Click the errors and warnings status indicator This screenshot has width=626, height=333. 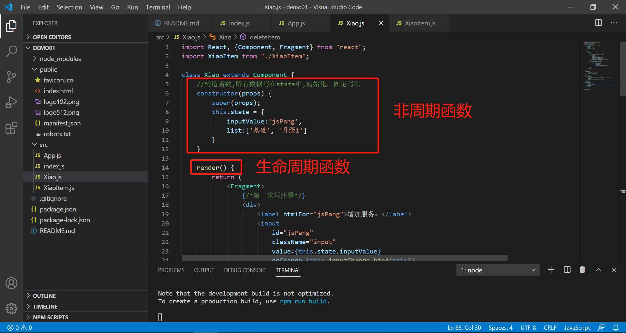20,327
